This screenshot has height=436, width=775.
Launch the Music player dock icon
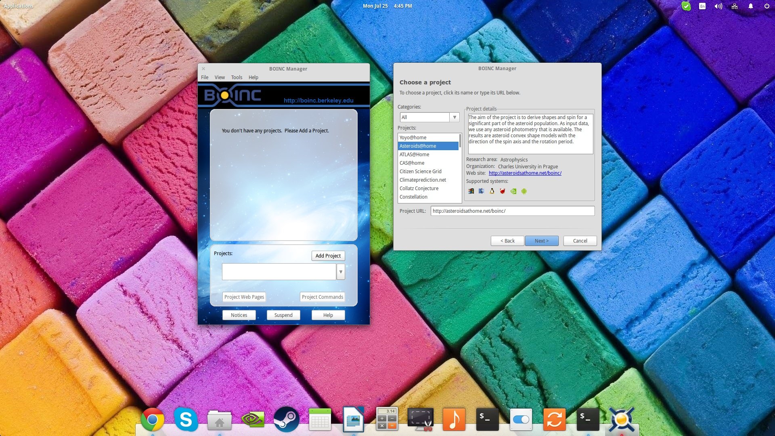(454, 419)
